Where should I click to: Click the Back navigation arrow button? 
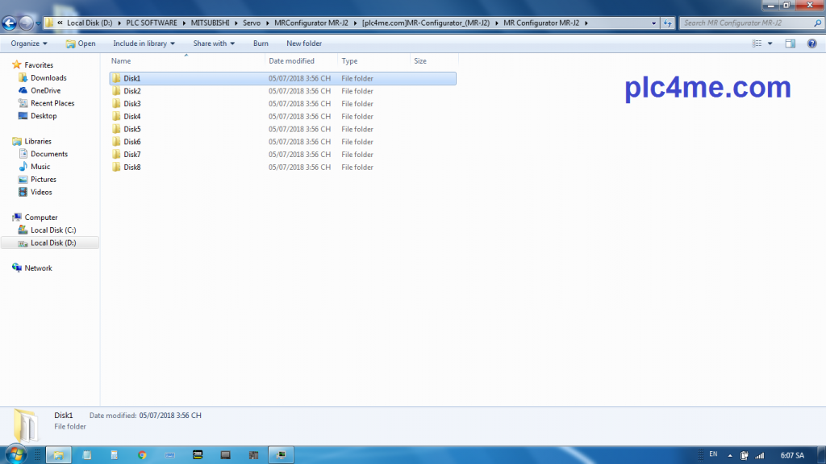pyautogui.click(x=10, y=23)
